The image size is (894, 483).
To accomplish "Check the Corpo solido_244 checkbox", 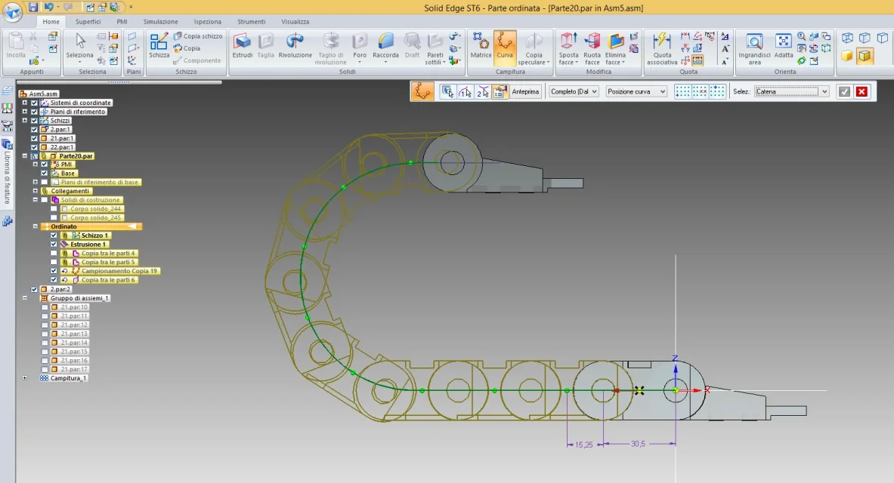I will [x=54, y=209].
